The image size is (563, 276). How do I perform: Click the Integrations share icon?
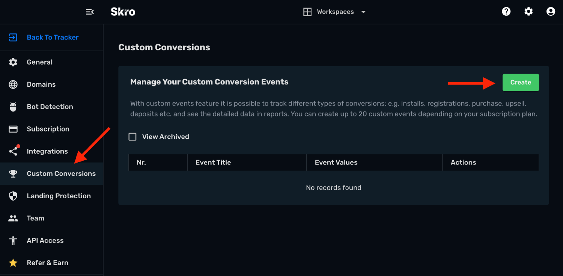pyautogui.click(x=13, y=151)
